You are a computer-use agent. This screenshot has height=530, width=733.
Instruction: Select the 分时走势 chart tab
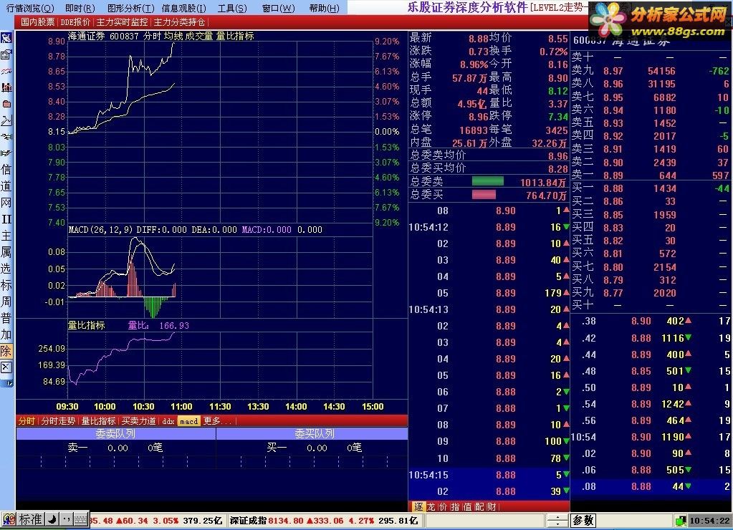point(58,420)
